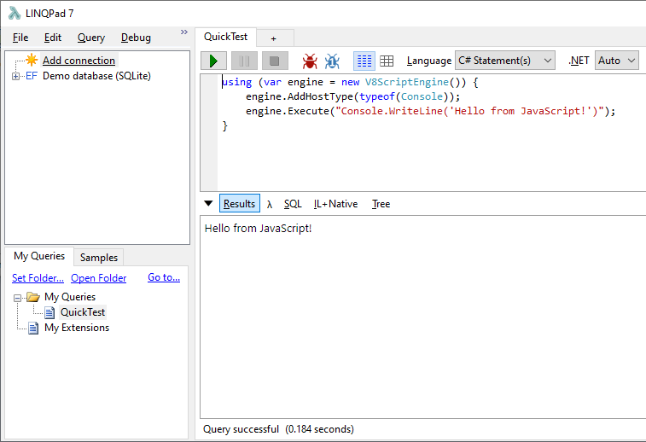646x442 pixels.
Task: Click the Open Folder link
Action: tap(98, 278)
